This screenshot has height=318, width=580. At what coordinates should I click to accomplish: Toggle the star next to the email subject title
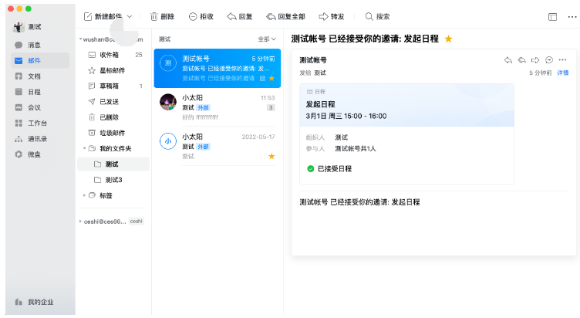[449, 39]
